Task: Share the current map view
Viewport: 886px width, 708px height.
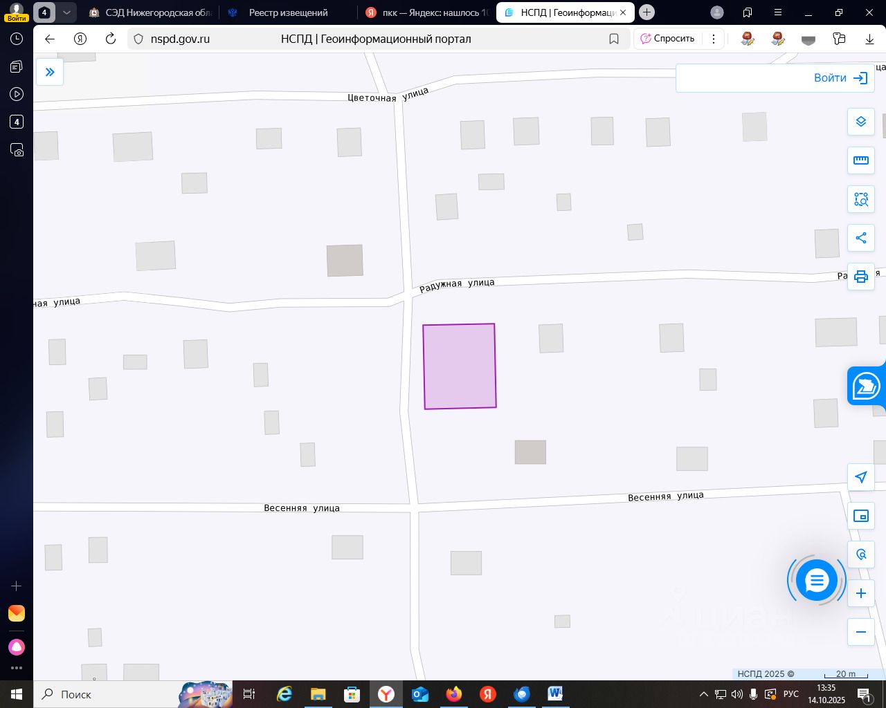Action: [861, 238]
